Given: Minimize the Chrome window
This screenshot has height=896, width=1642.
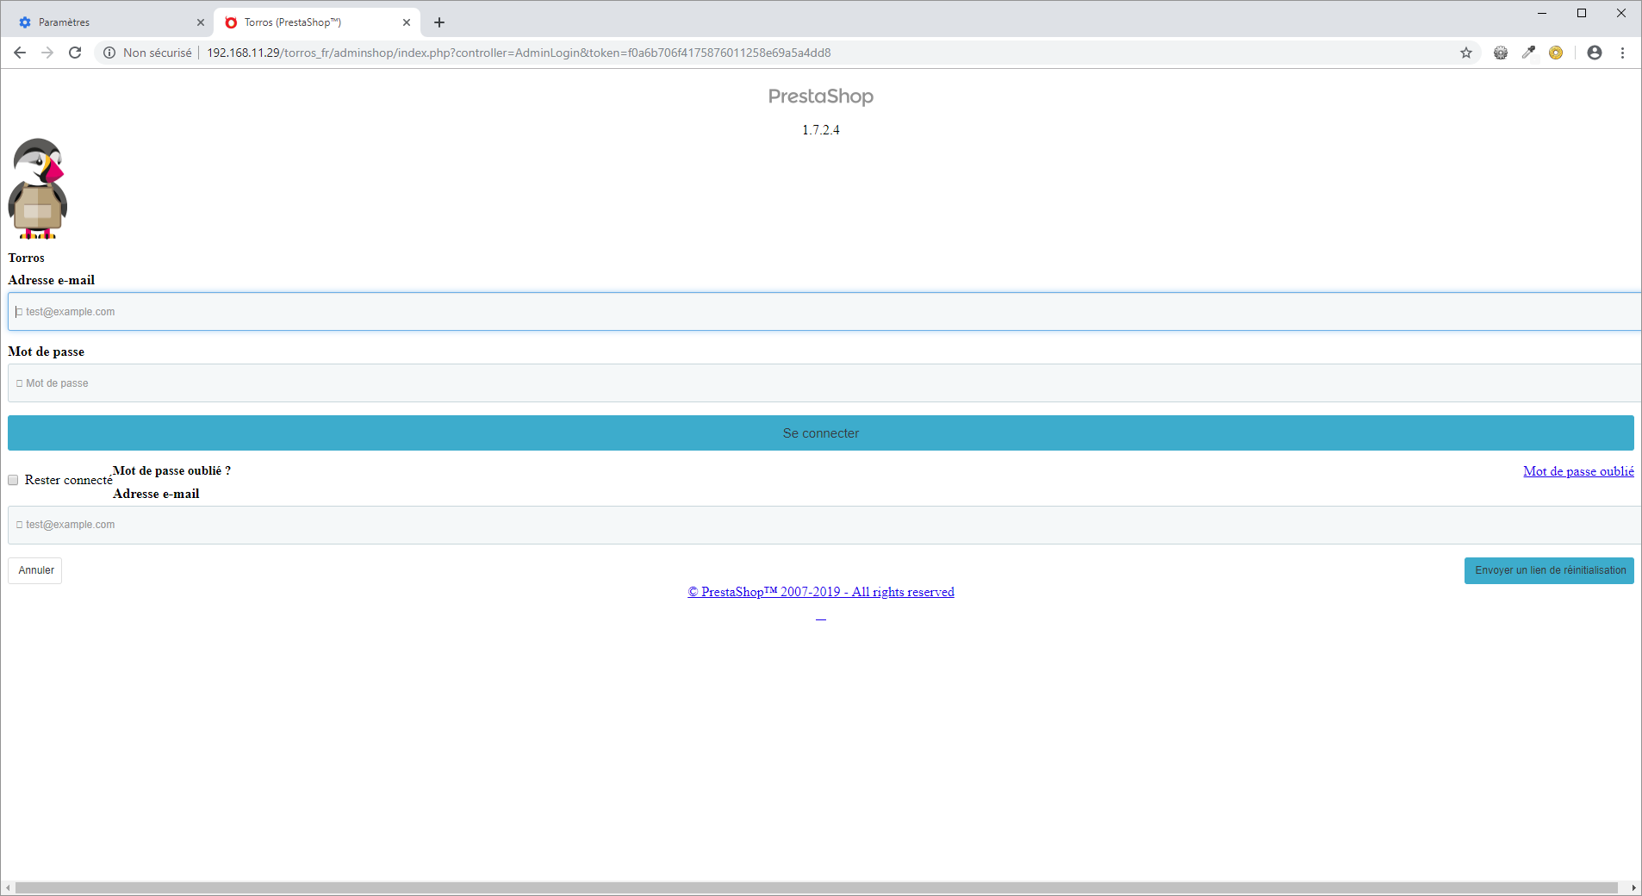Looking at the screenshot, I should 1542,13.
